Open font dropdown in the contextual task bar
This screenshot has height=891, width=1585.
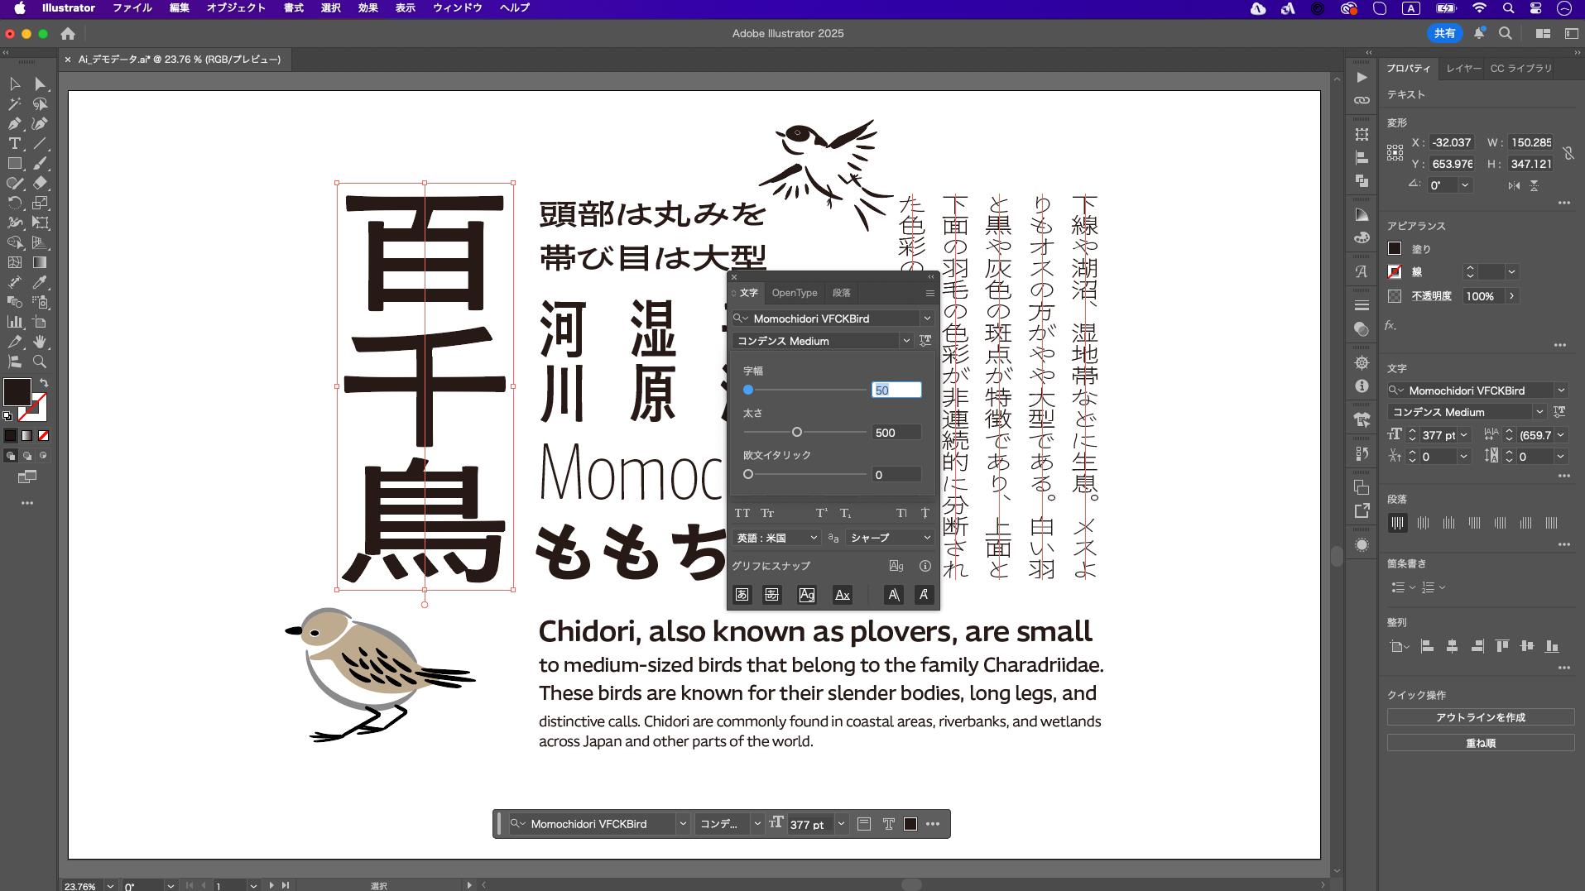[683, 824]
